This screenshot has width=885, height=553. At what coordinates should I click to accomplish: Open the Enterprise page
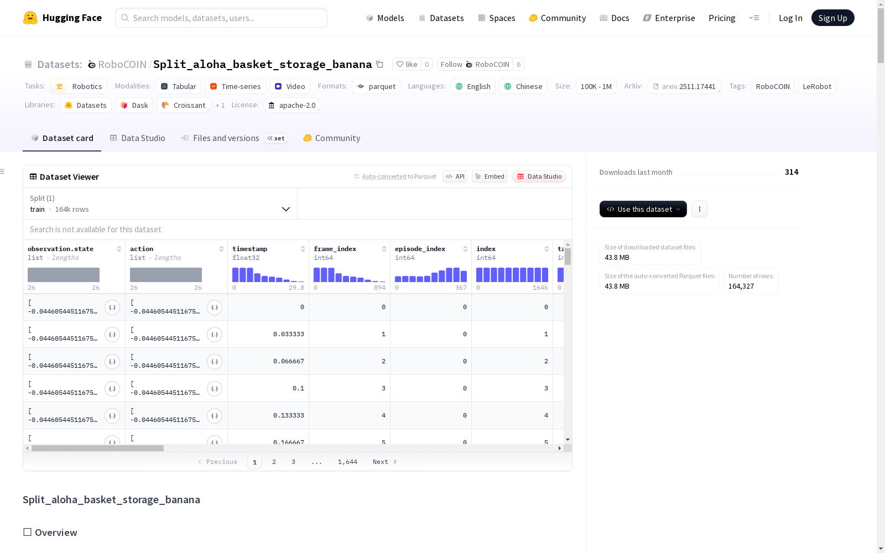click(x=669, y=18)
